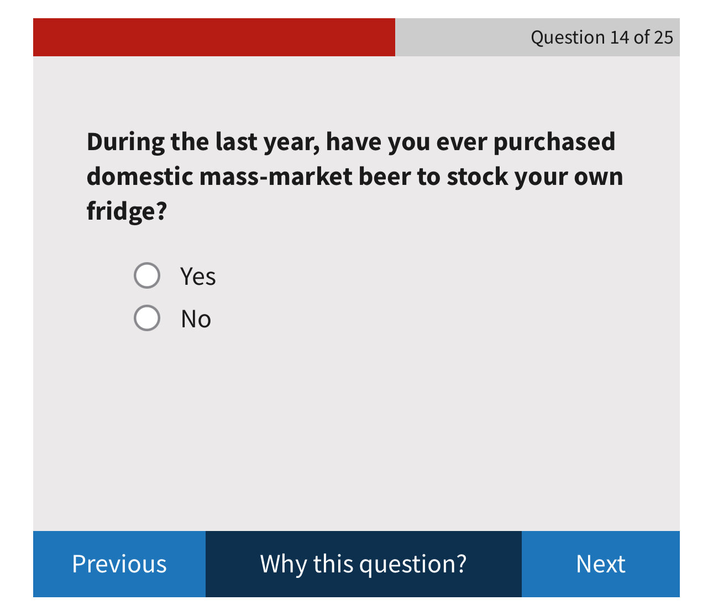Click the word 'Previous' on the blue button
Viewport: 713px width, 616px height.
119,564
